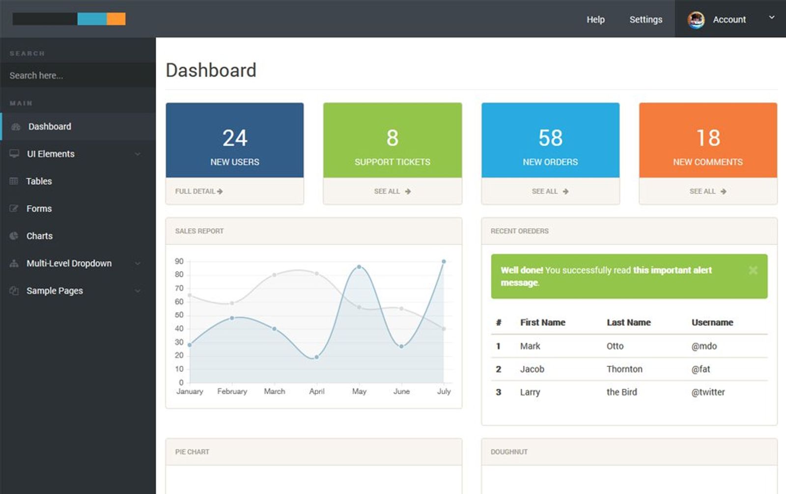Click the Forms edit pencil icon
This screenshot has height=494, width=786.
point(14,208)
